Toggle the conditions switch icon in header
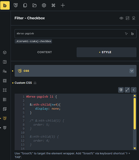Image resolution: width=139 pixels, height=160 pixels. tap(127, 18)
